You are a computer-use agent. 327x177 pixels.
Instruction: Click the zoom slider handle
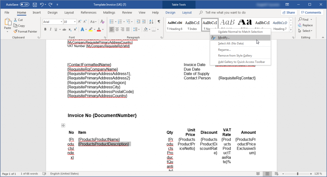(x=298, y=174)
